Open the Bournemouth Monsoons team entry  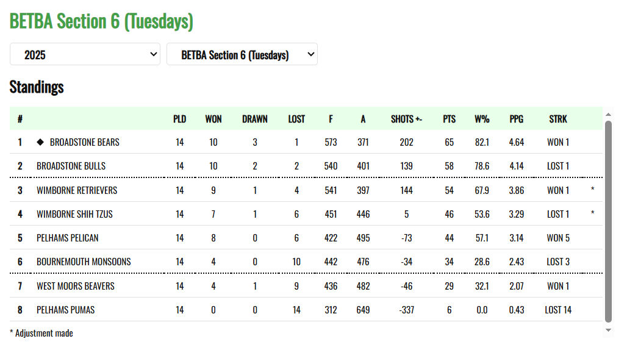pos(84,262)
